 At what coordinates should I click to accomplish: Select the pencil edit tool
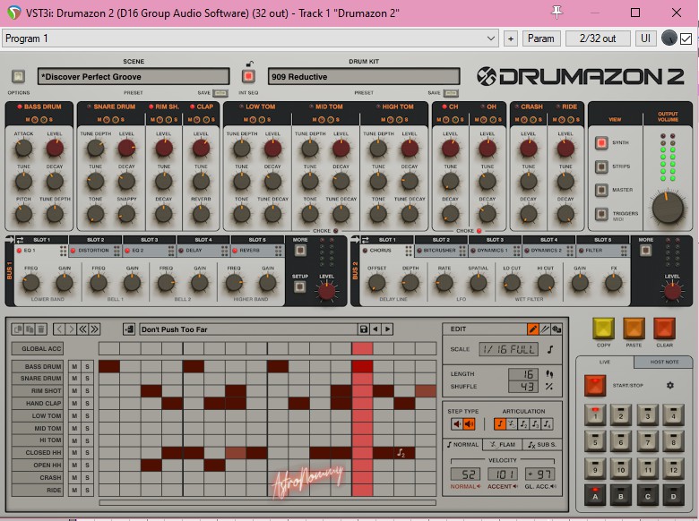tap(532, 329)
